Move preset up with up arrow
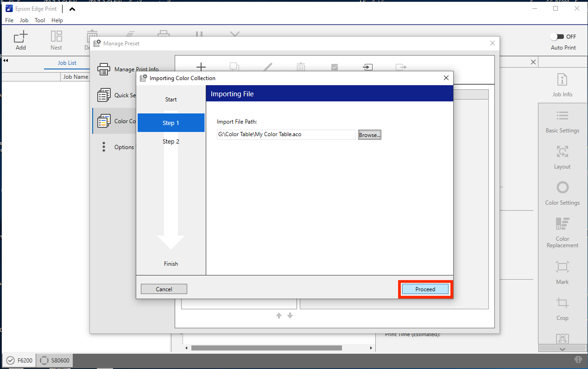Viewport: 588px width, 369px height. click(x=279, y=315)
